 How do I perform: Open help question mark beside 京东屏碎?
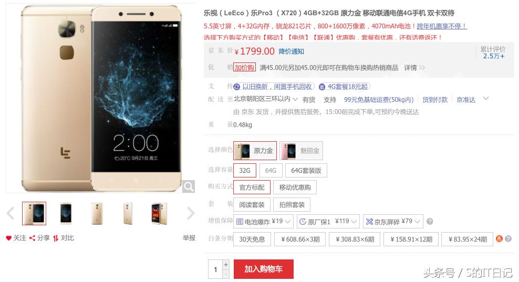pyautogui.click(x=430, y=222)
